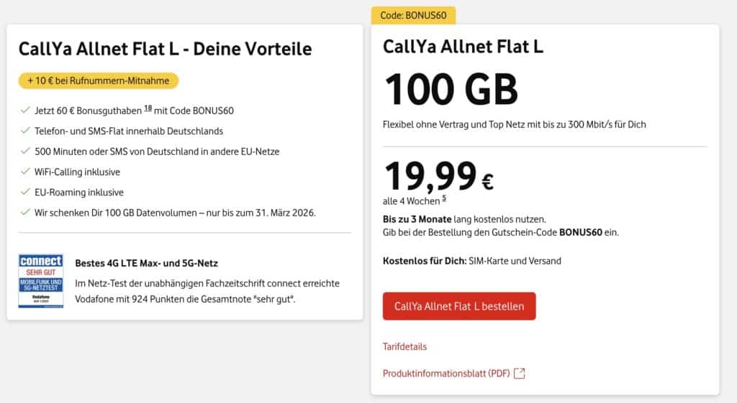Click the checkmark next to WiFi-Calling inklusive
The image size is (737, 403).
tap(25, 172)
